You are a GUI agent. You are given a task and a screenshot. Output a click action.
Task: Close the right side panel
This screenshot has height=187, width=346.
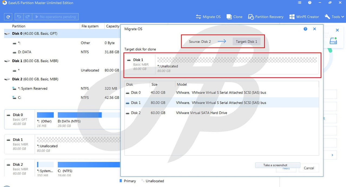pos(337,30)
